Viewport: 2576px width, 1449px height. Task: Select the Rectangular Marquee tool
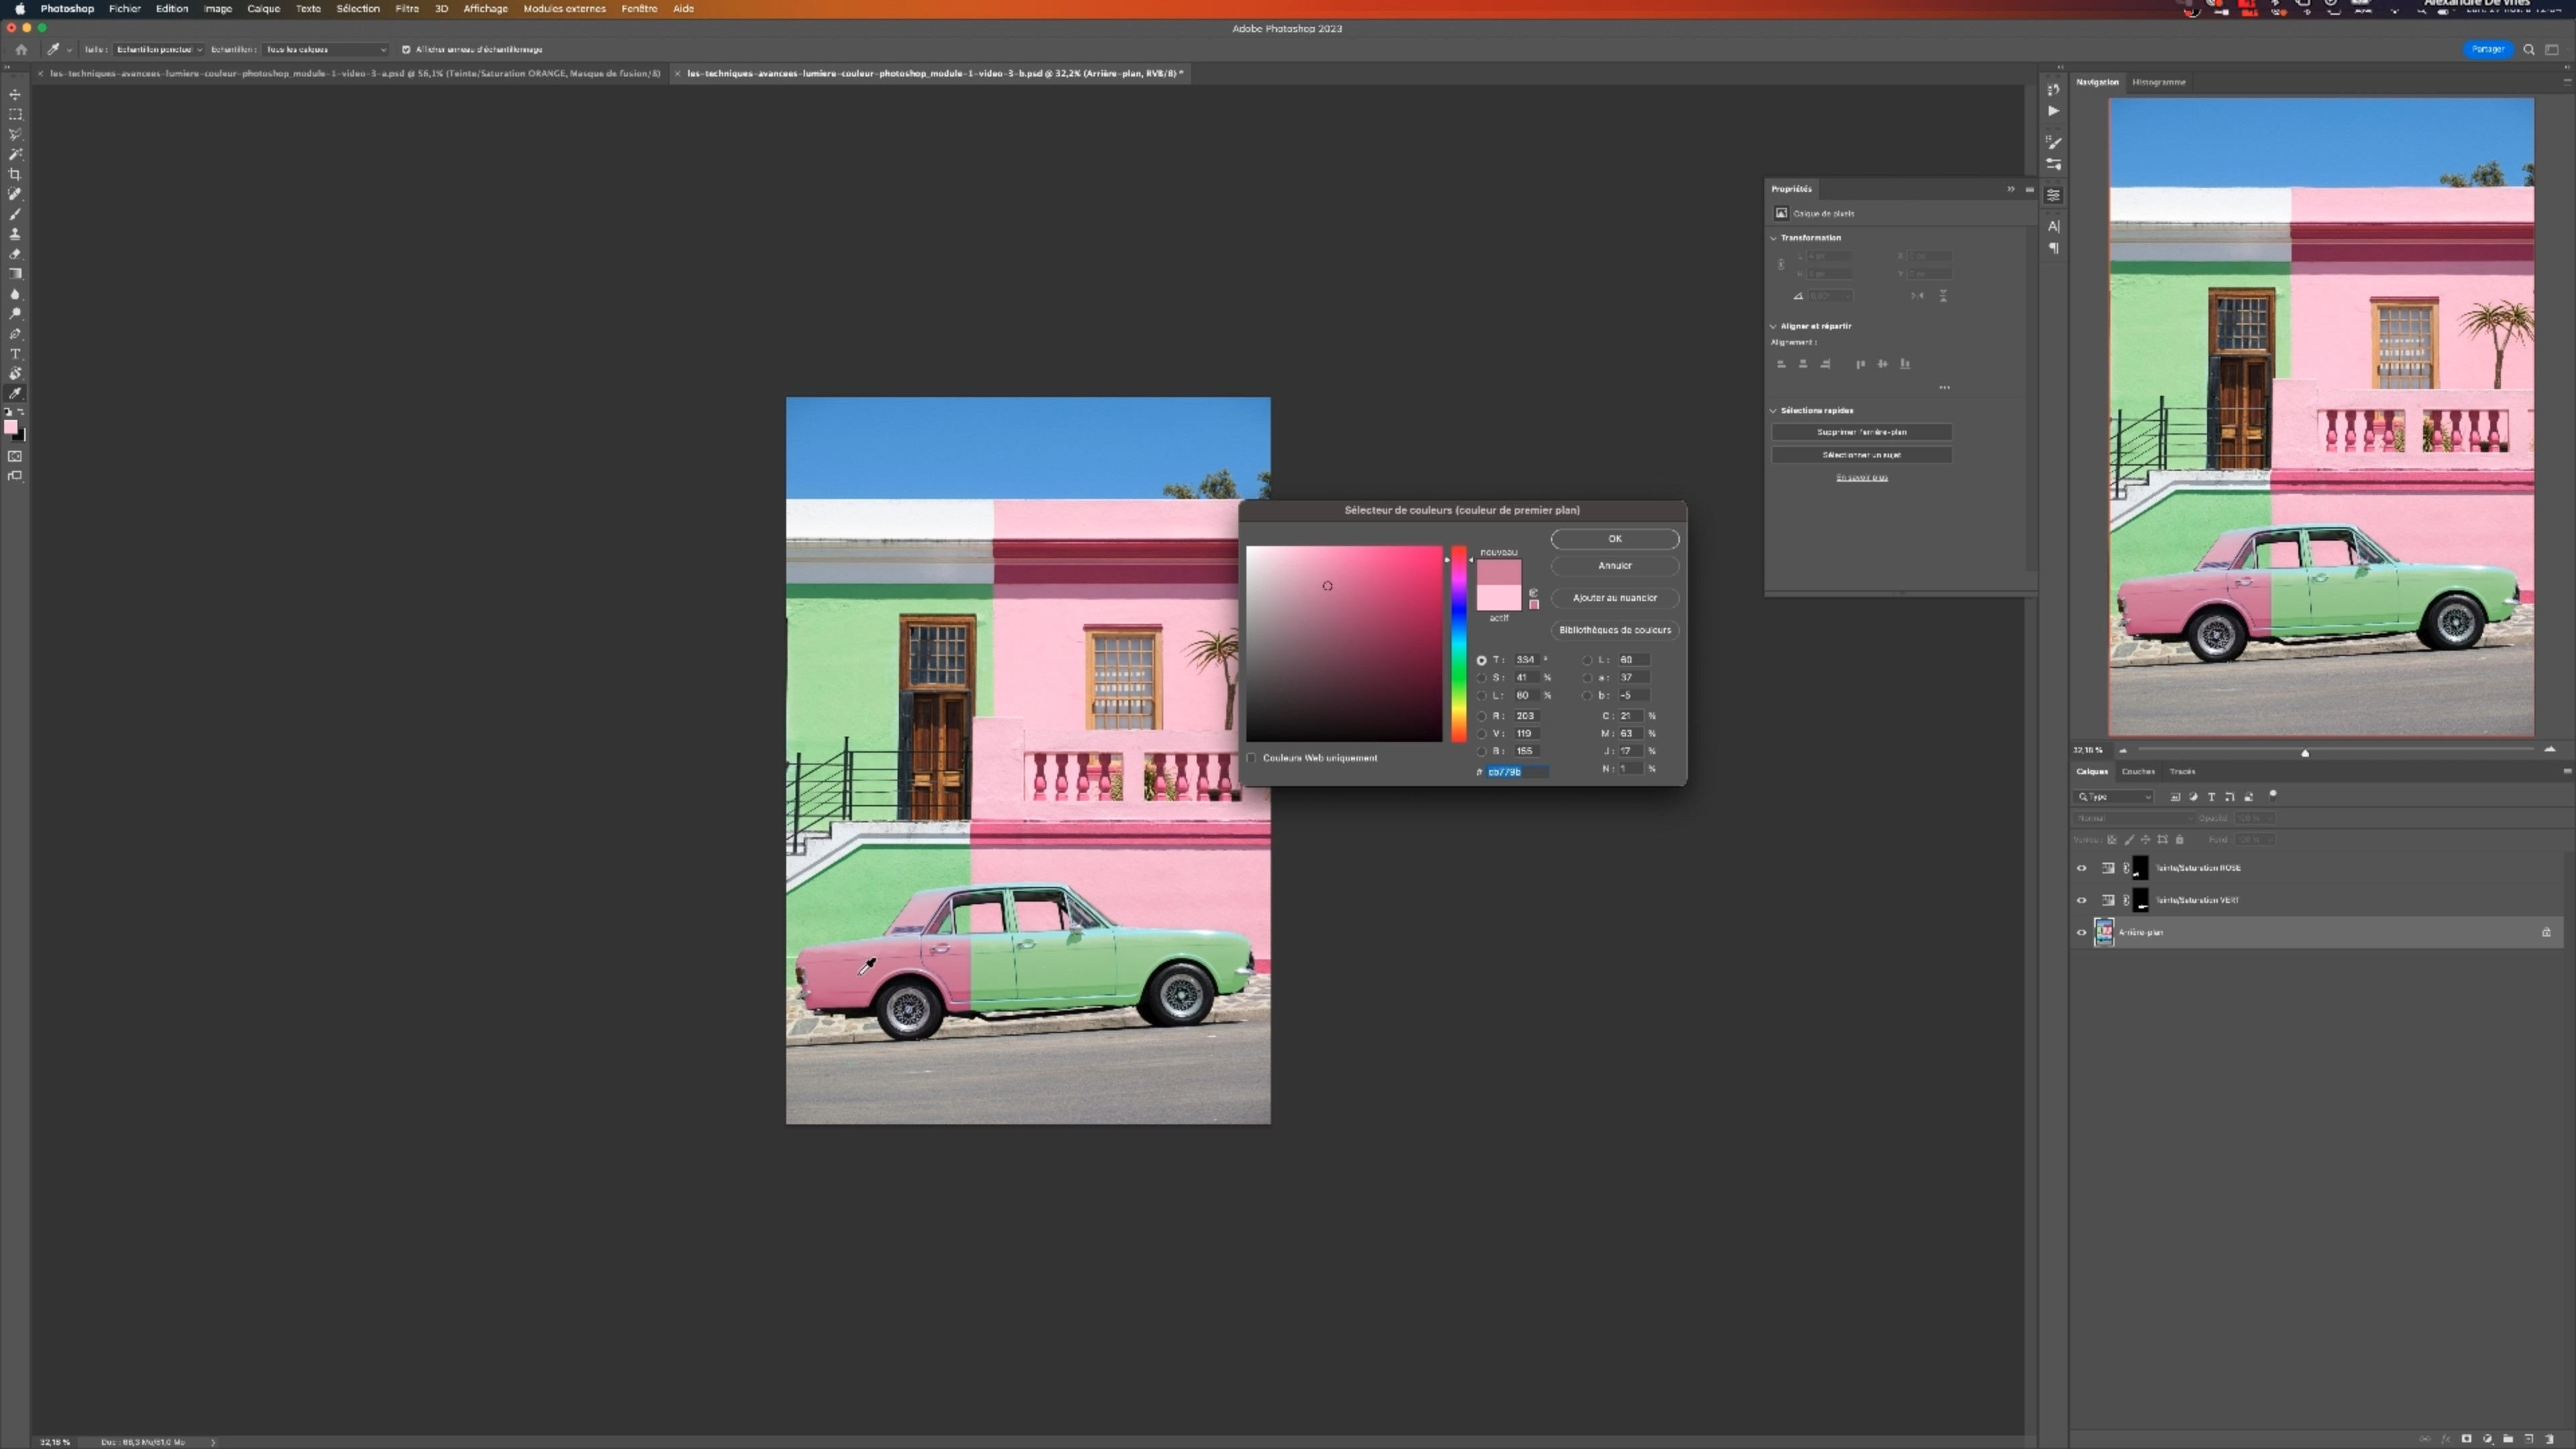pyautogui.click(x=15, y=115)
